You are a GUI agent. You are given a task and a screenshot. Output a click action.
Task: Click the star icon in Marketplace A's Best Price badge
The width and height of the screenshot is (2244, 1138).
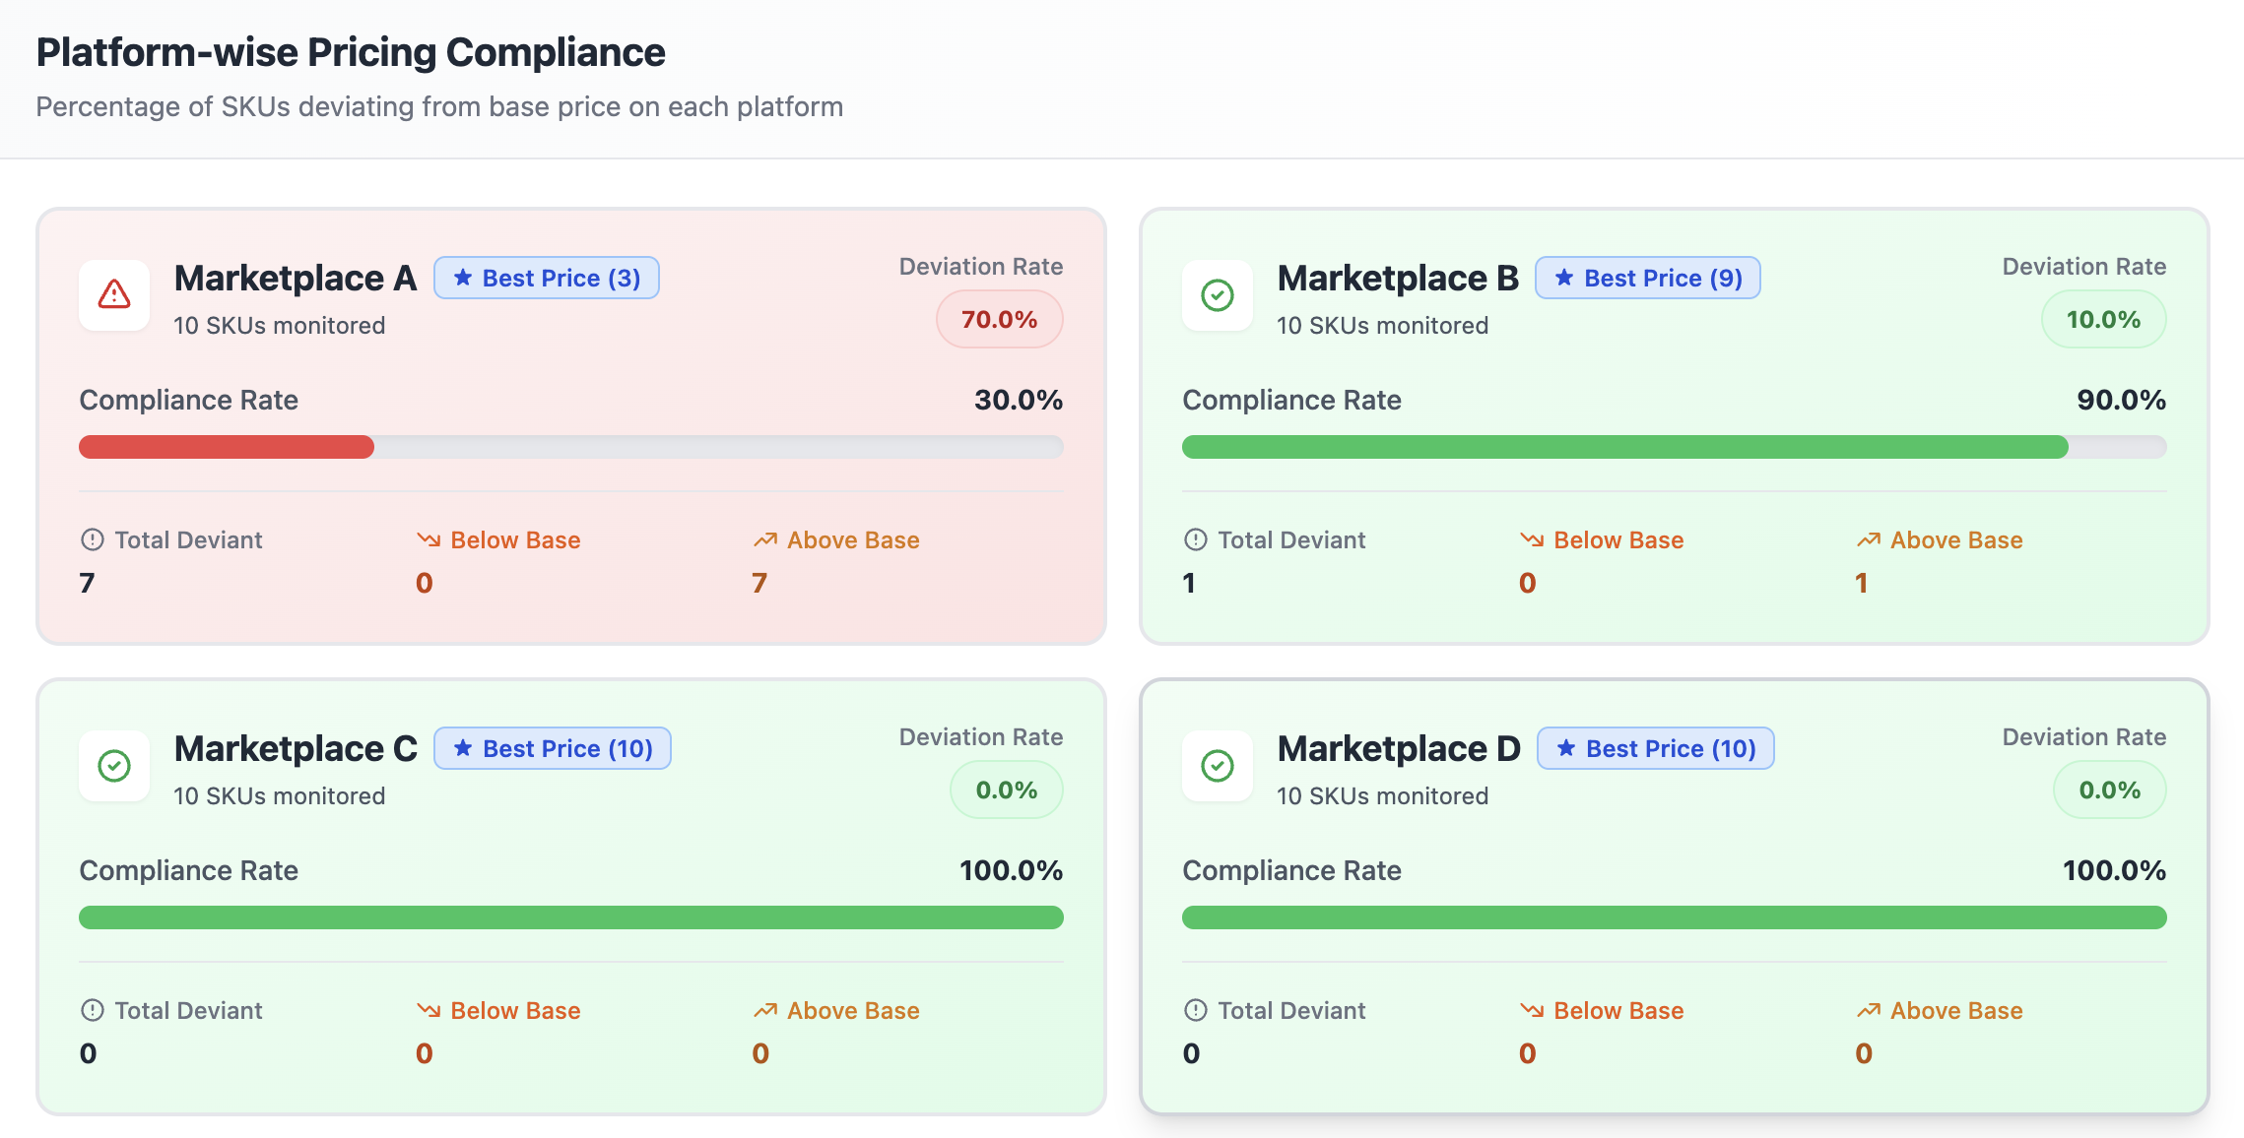(x=463, y=278)
